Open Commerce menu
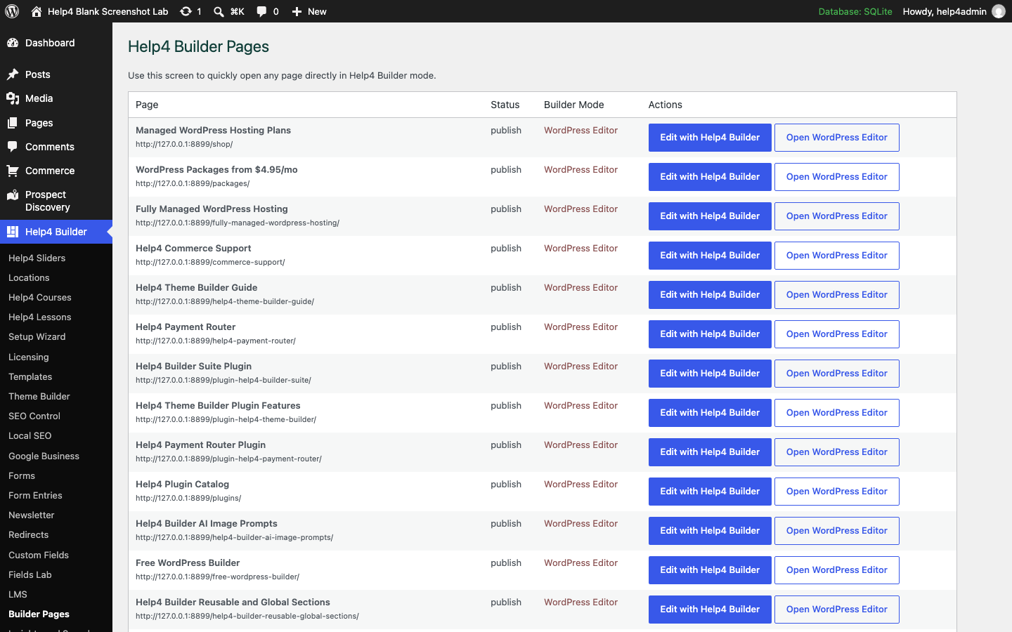The image size is (1012, 632). pyautogui.click(x=56, y=171)
